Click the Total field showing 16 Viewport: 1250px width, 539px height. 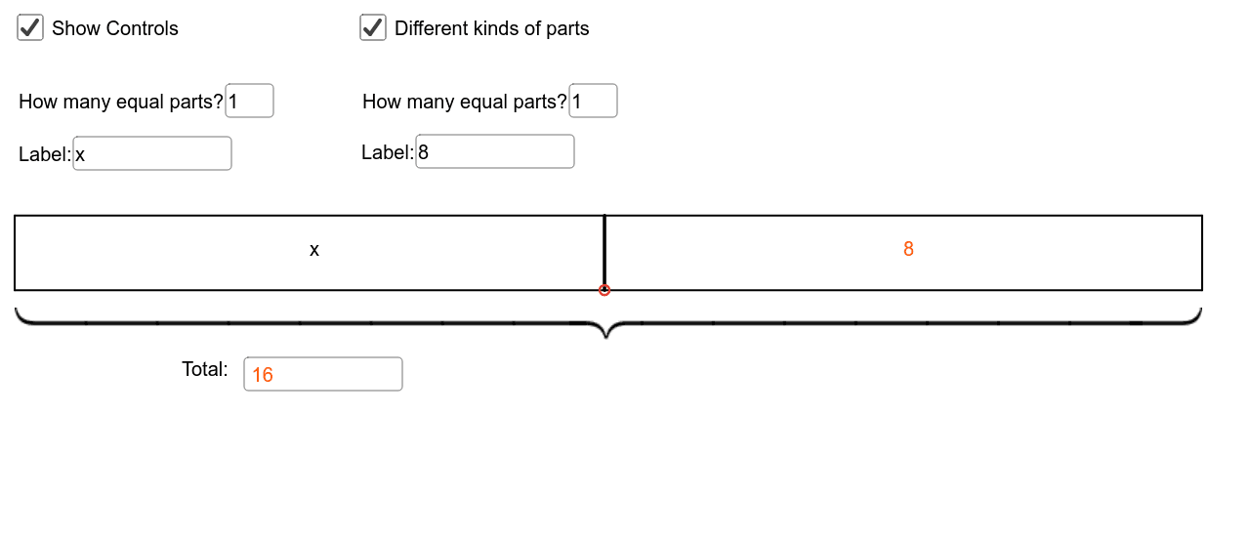[x=323, y=374]
